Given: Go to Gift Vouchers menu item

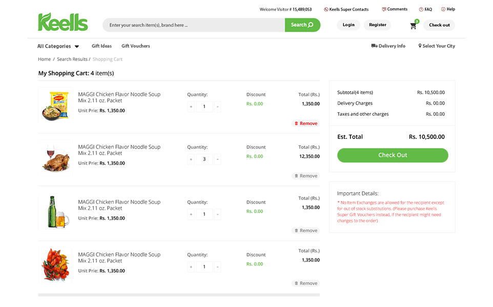Looking at the screenshot, I should tap(135, 46).
